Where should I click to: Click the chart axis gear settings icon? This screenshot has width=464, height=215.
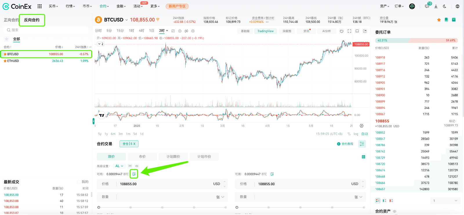(362, 126)
